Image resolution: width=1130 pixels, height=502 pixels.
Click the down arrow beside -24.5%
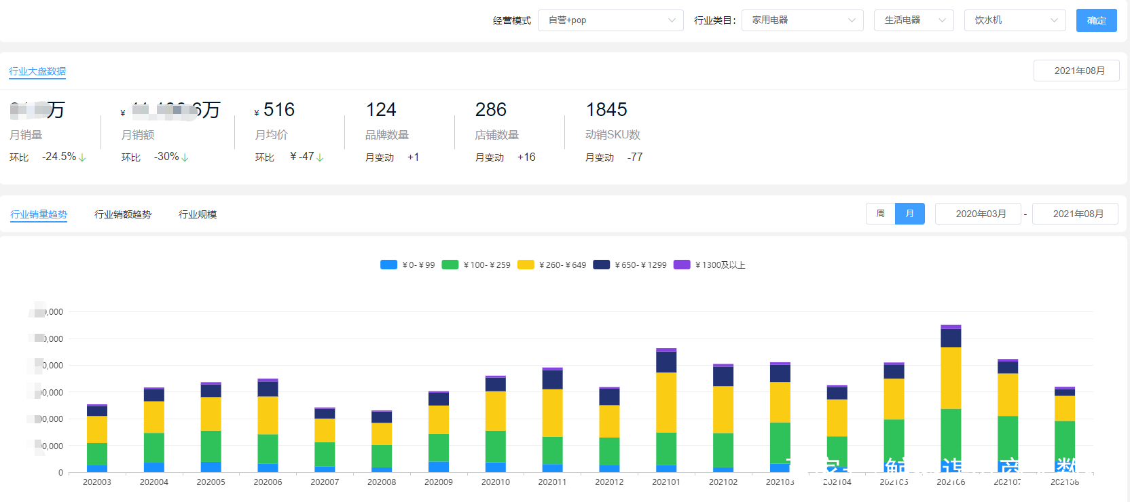82,157
